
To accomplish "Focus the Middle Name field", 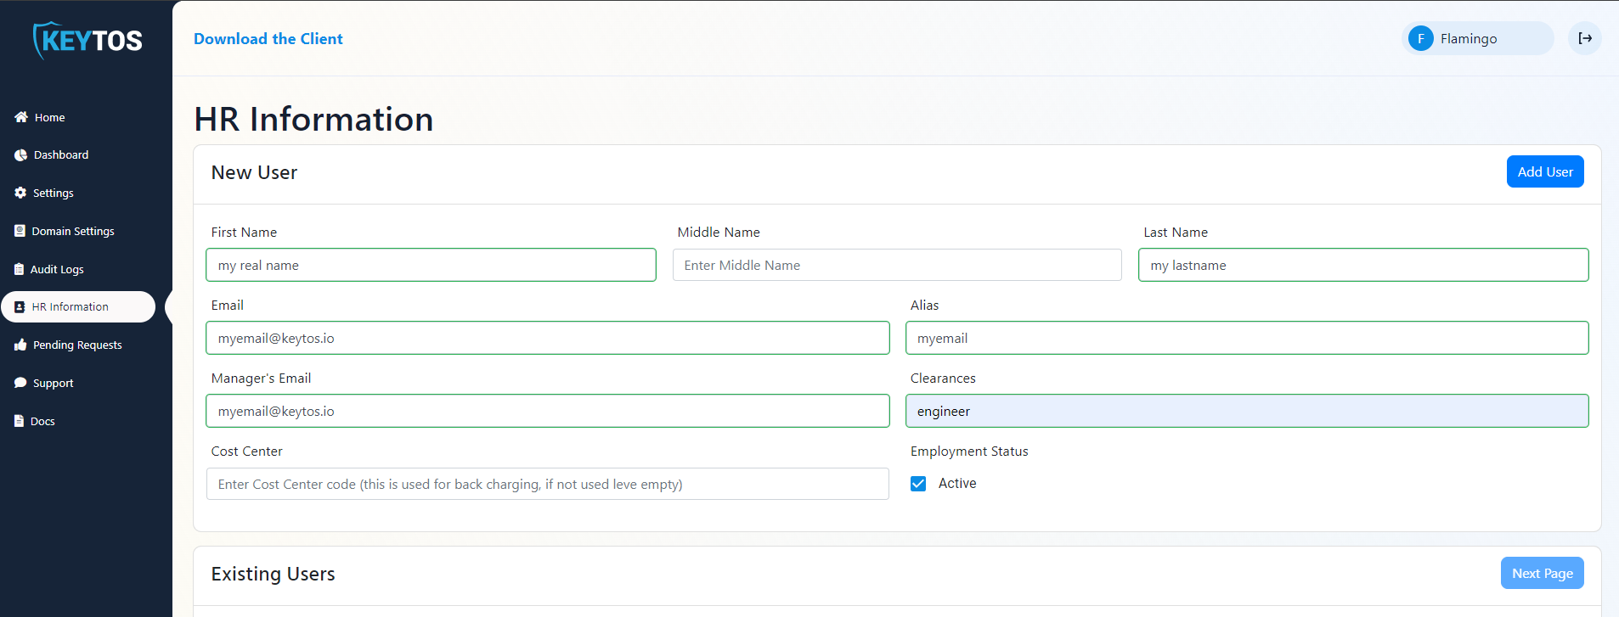I will tap(897, 265).
